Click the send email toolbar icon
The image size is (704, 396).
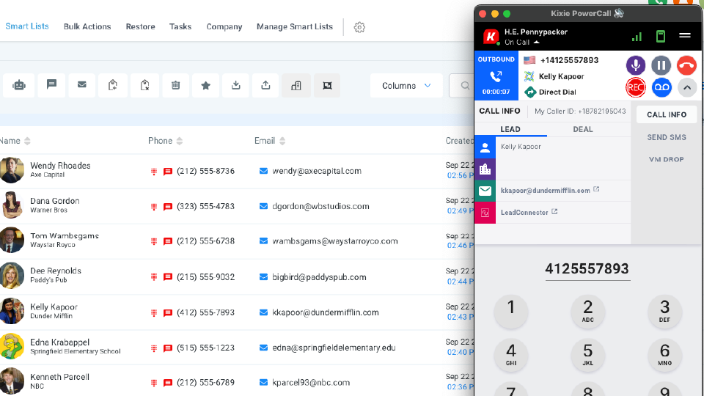[81, 85]
